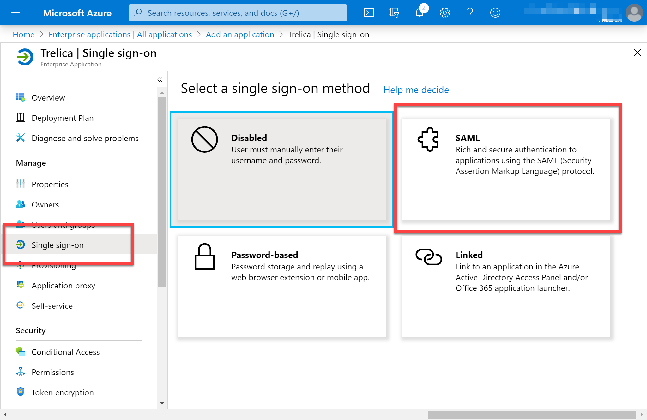Click the bottom horizontal scrollbar thumb
This screenshot has height=420, width=647.
532,414
